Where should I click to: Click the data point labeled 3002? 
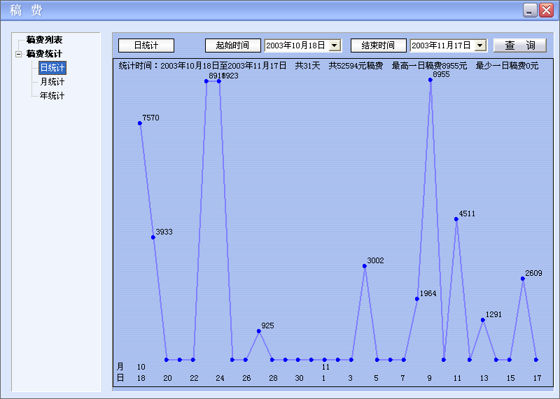coord(364,266)
